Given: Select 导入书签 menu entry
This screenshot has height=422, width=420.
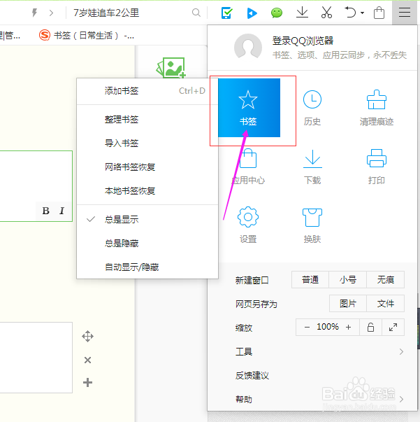Looking at the screenshot, I should tap(147, 143).
